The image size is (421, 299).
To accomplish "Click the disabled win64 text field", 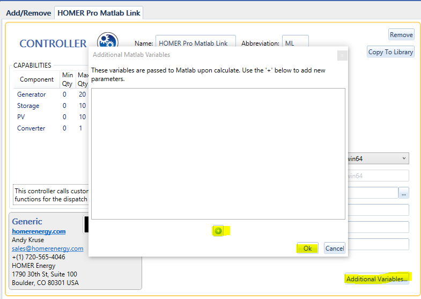I will 378,176.
